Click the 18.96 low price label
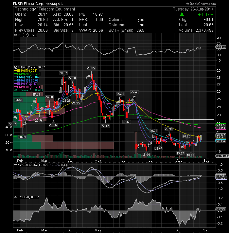The width and height of the screenshot is (229, 233). 190,155
